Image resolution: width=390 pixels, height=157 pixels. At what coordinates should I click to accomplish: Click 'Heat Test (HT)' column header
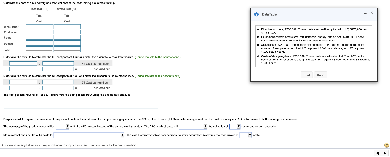39,9
